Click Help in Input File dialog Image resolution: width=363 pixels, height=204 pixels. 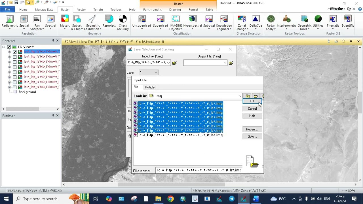(x=252, y=116)
